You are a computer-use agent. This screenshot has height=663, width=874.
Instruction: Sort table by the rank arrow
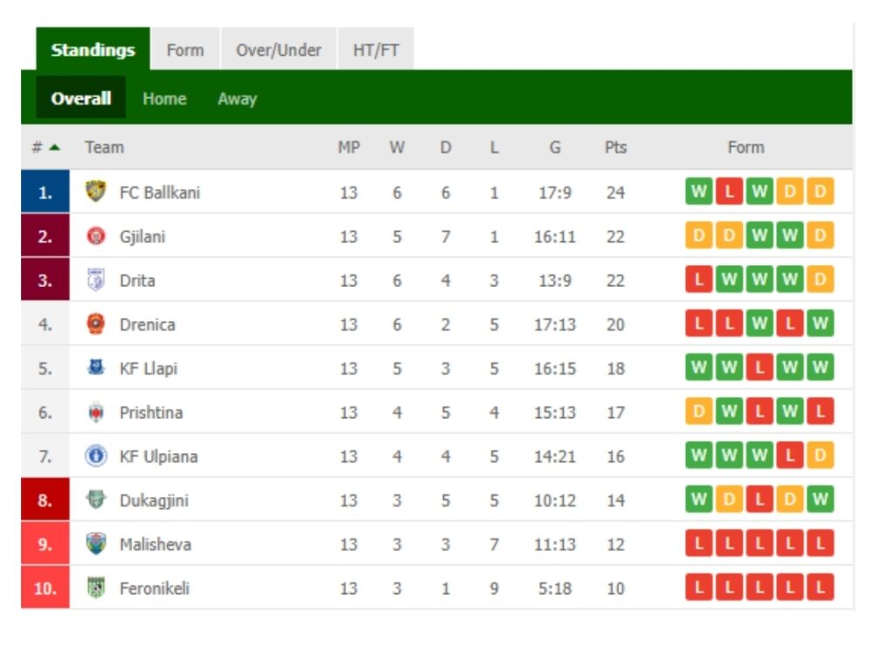pos(54,147)
